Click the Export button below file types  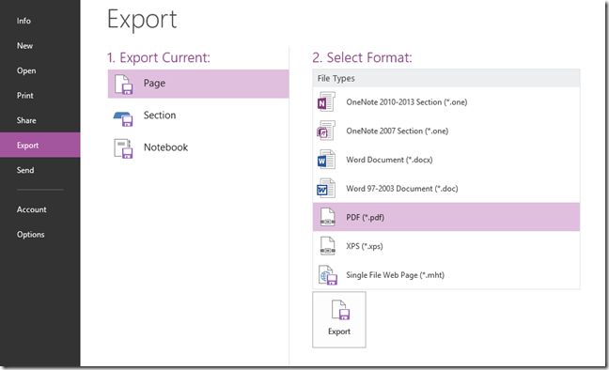tap(339, 319)
